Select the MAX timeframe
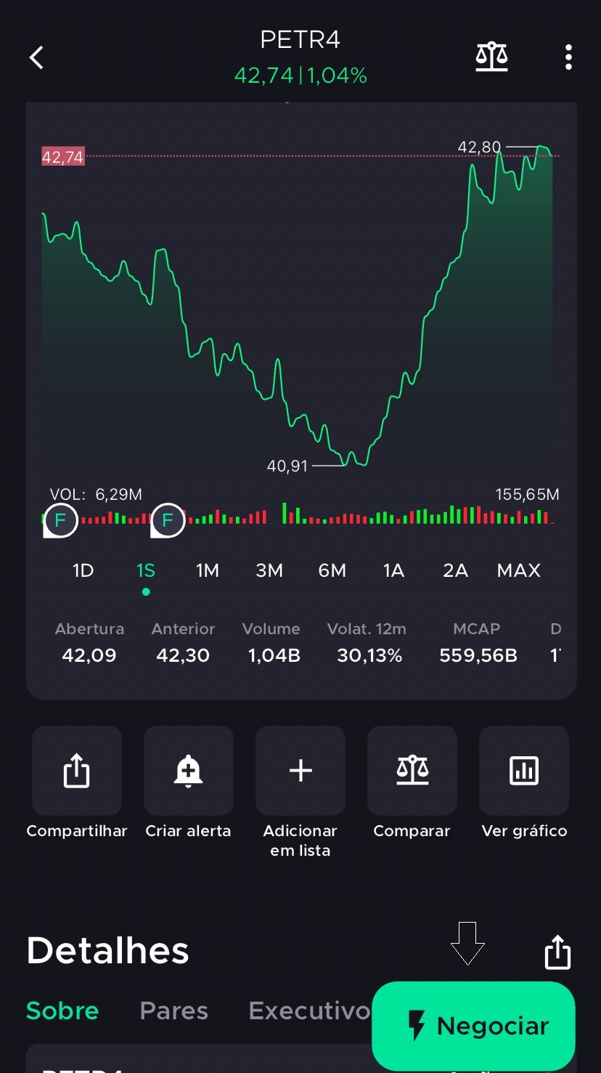 518,570
